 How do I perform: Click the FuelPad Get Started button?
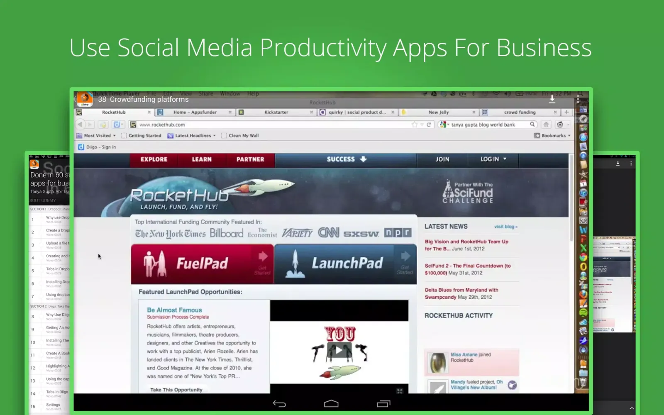263,263
